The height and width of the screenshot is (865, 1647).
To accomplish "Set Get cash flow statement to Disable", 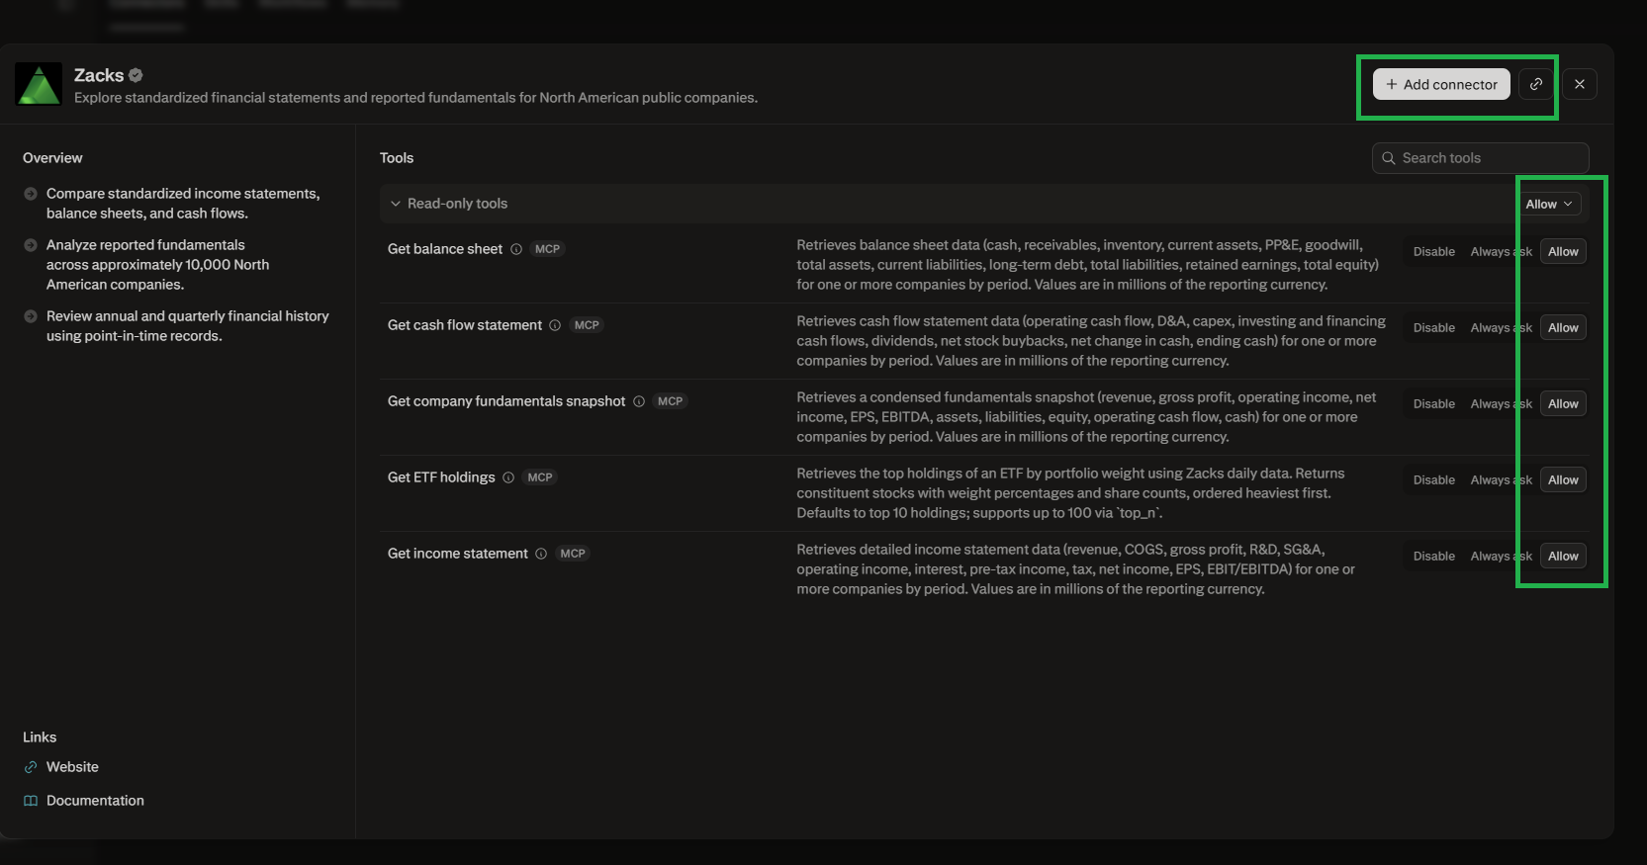I will point(1434,328).
